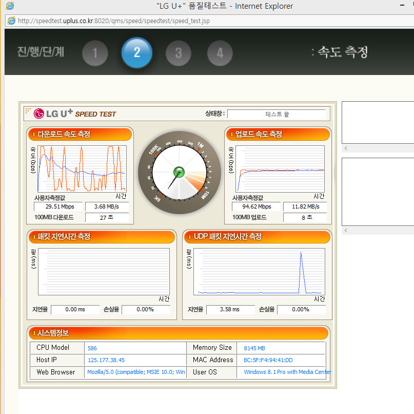Viewport: 414px width, 414px height.
Task: Click the 94.62 Mbps upload value
Action: [x=256, y=206]
